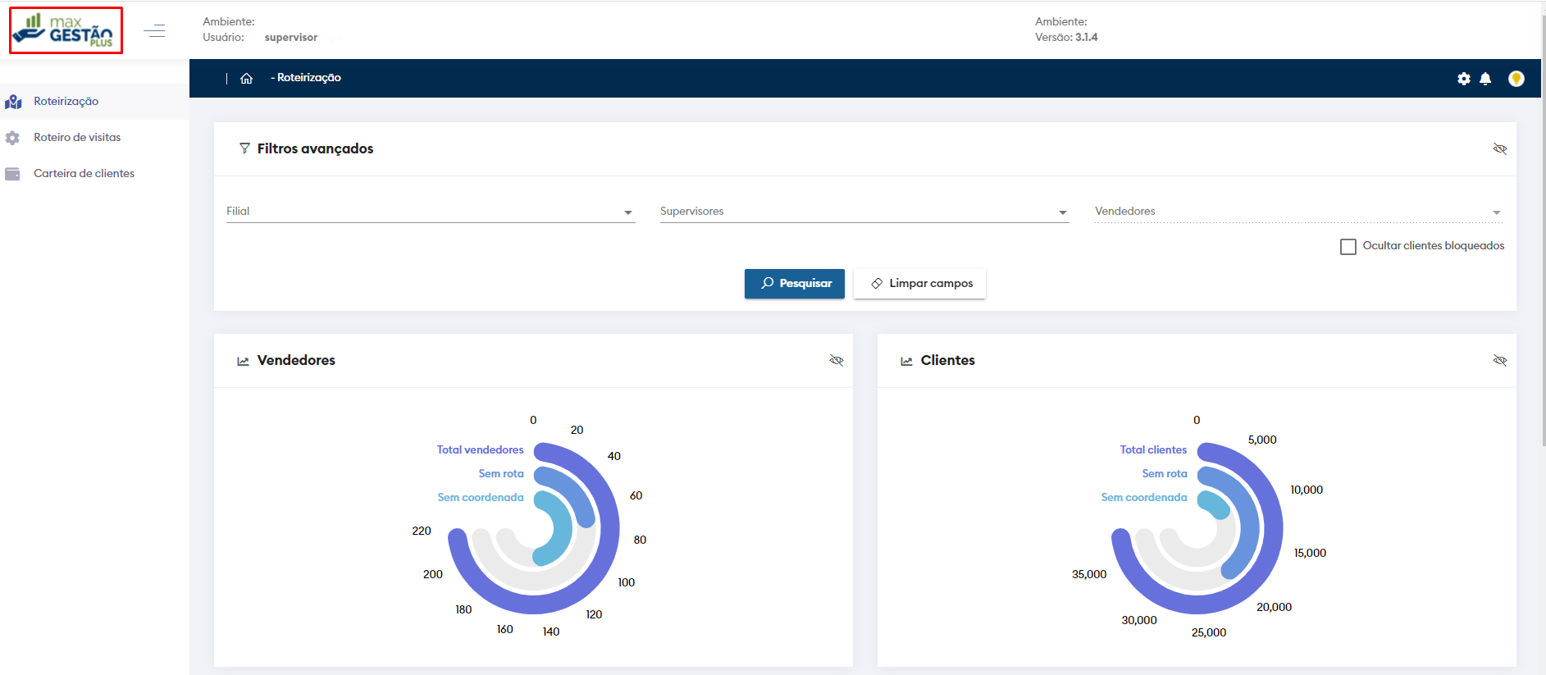
Task: Open settings gear icon in top bar
Action: pyautogui.click(x=1463, y=79)
